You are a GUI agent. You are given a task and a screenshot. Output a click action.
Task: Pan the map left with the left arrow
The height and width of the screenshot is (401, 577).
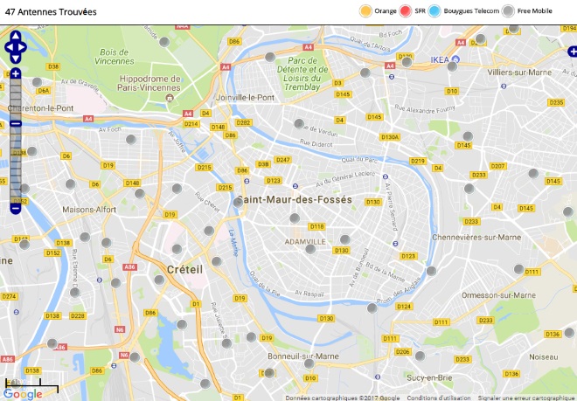pyautogui.click(x=9, y=47)
